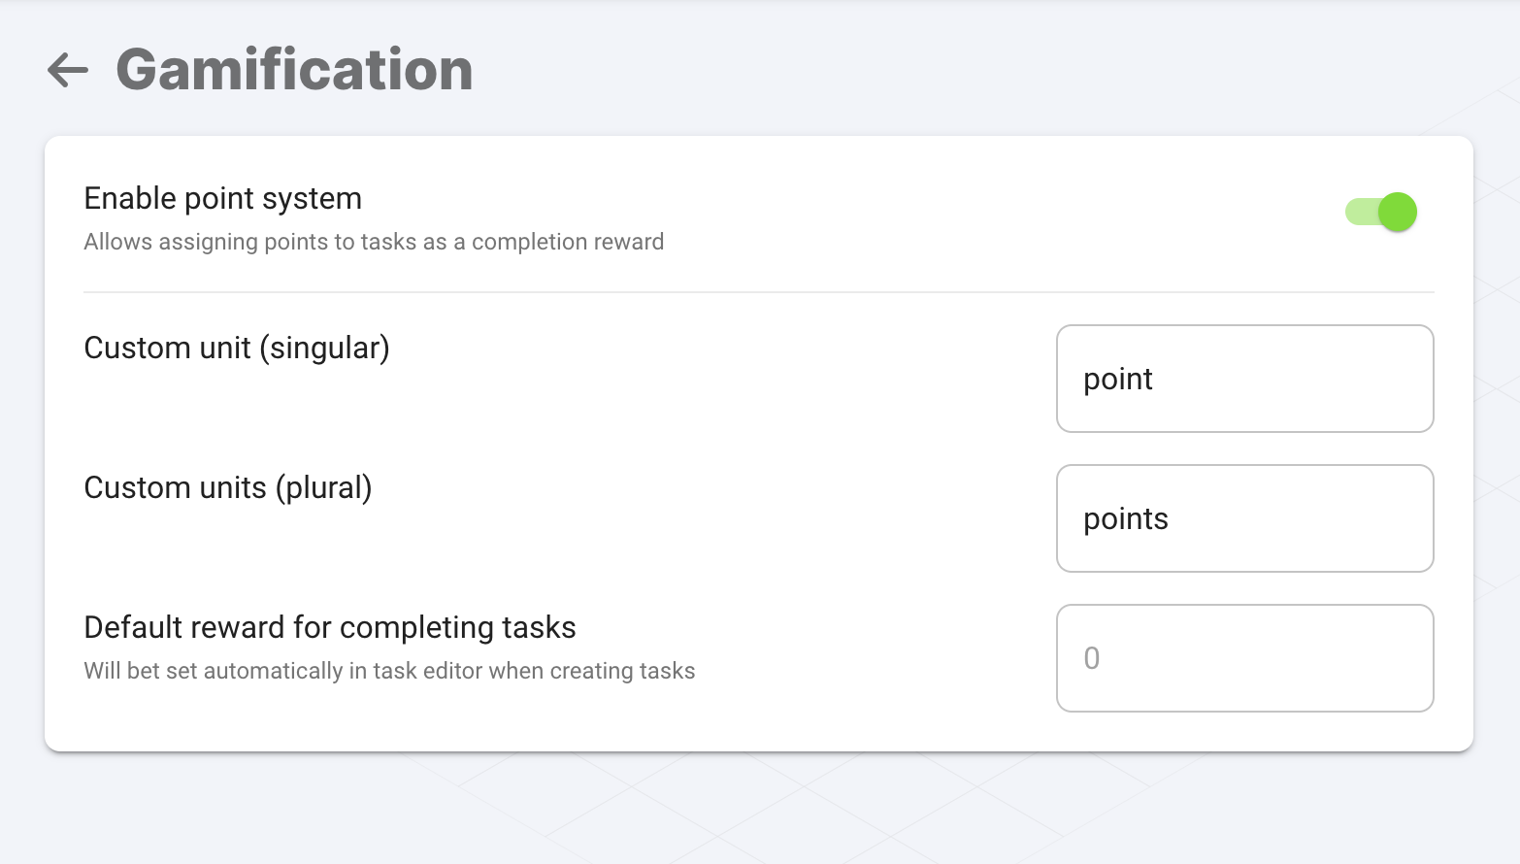Click the Gamification page title
Viewport: 1520px width, 864px height.
[294, 69]
